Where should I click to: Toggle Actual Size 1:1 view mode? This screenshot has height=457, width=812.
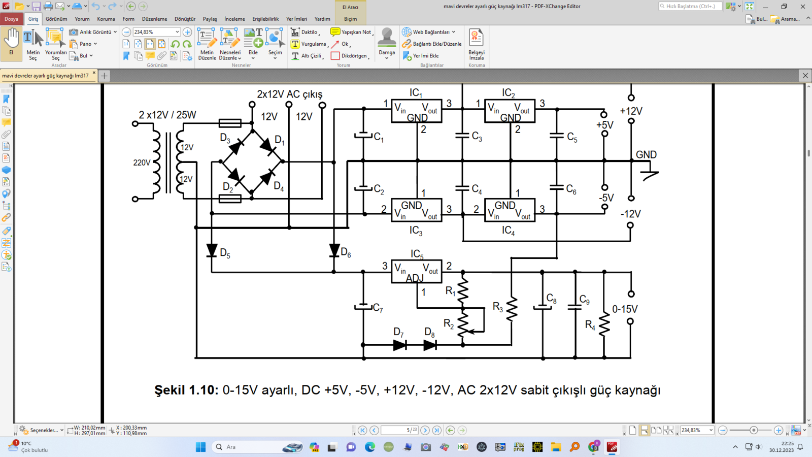tap(126, 44)
